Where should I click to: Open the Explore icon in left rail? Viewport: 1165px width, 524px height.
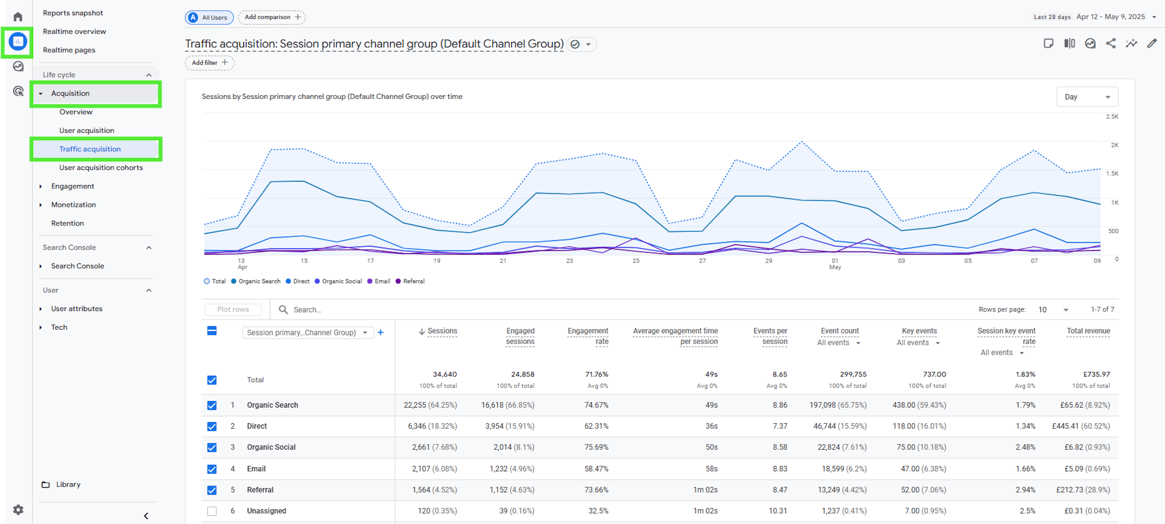pos(18,66)
